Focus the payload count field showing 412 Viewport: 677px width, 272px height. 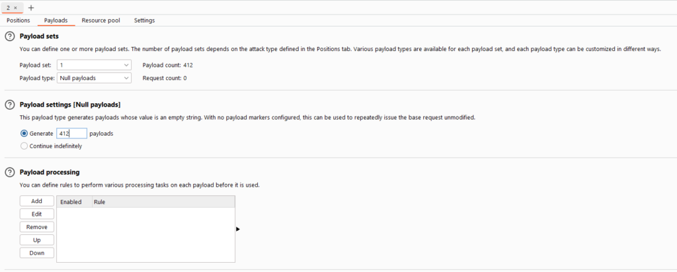(71, 134)
